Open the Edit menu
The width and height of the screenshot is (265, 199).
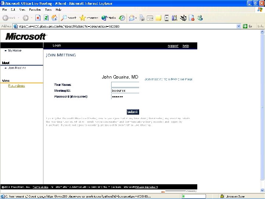(13, 10)
